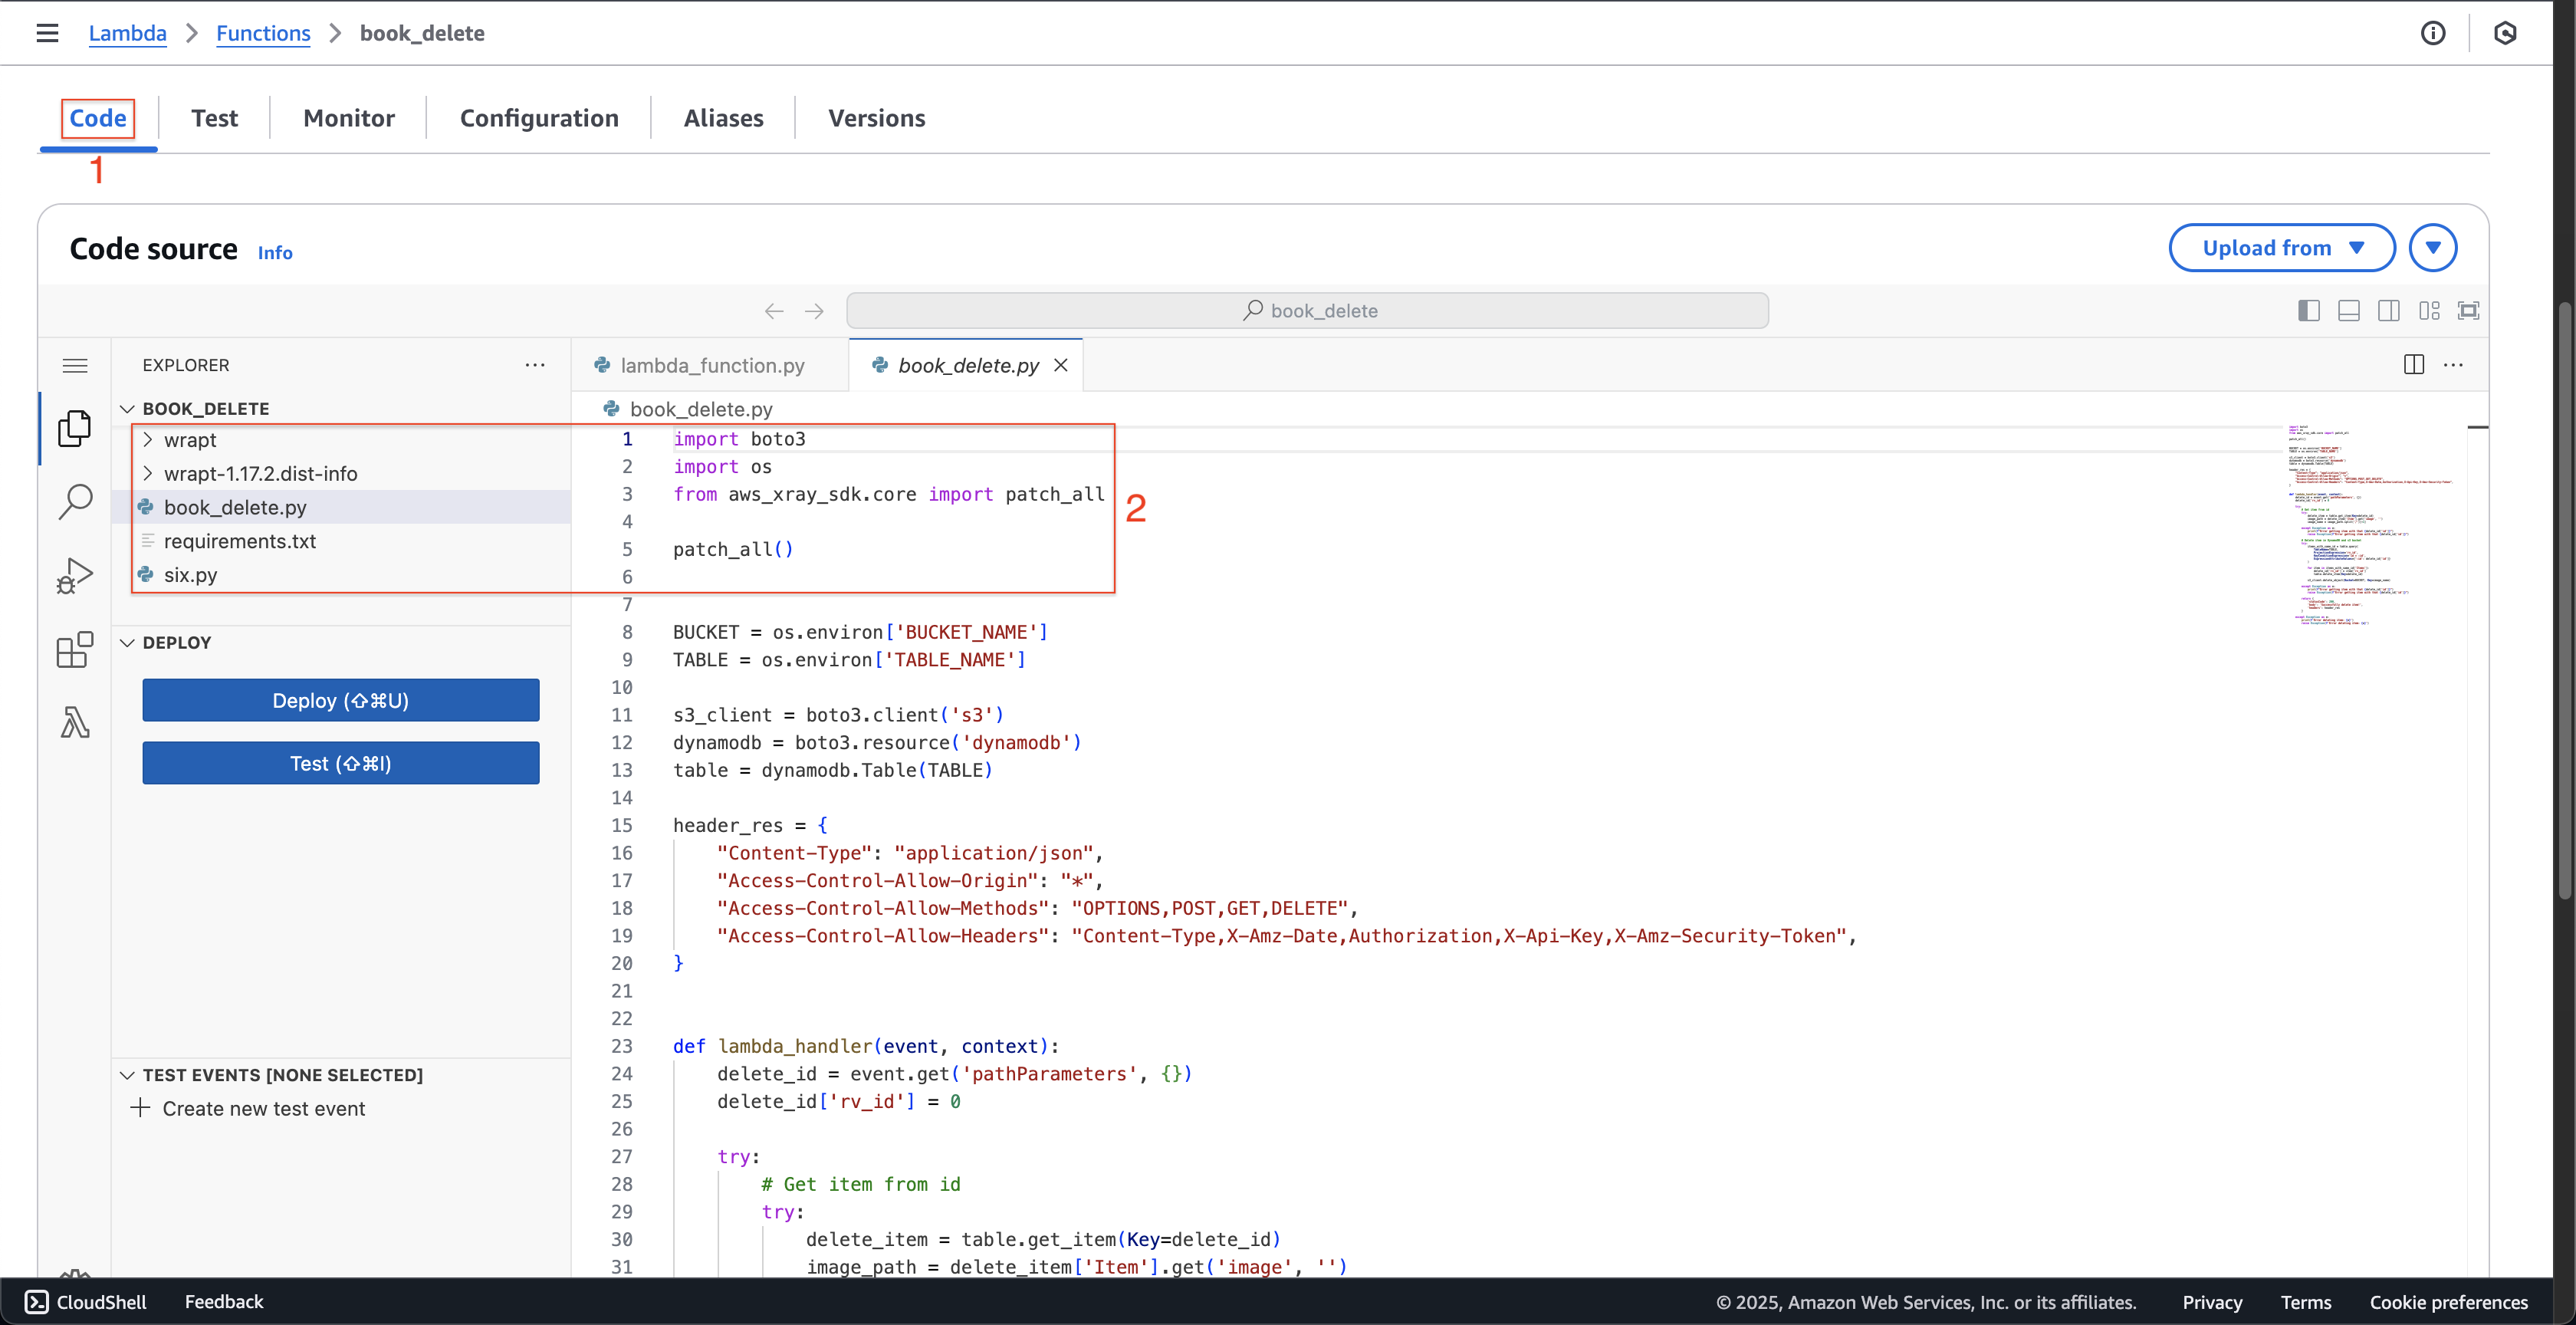Switch to the Versions tab
This screenshot has height=1325, width=2576.
tap(877, 118)
